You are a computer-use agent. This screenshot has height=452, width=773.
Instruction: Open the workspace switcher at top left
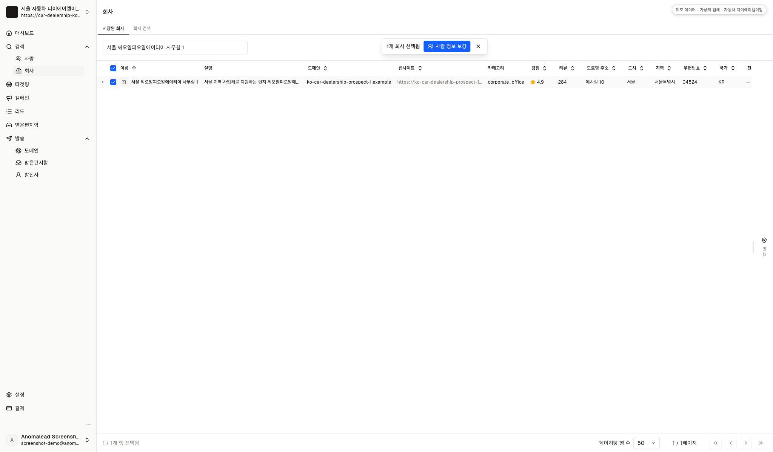click(48, 12)
